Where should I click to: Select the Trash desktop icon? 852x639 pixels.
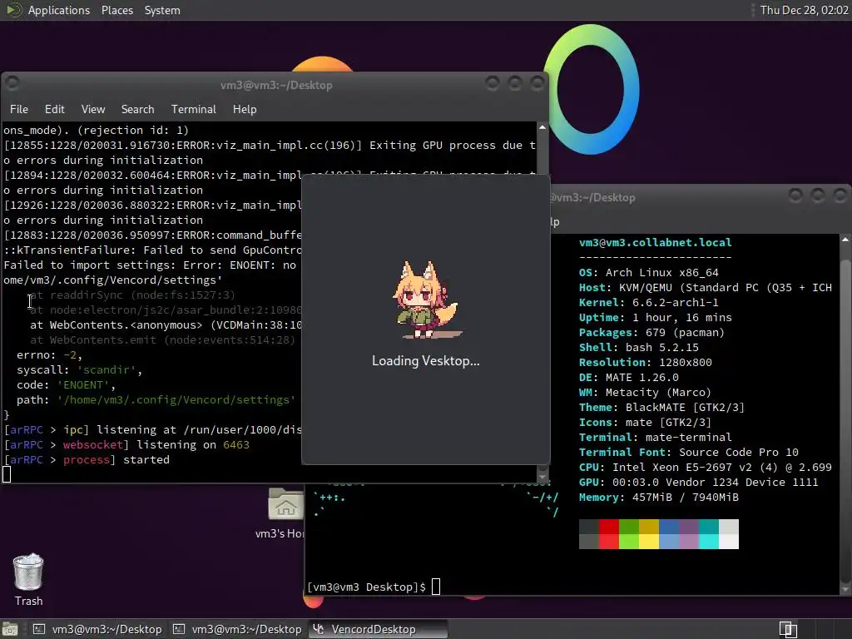pyautogui.click(x=28, y=579)
